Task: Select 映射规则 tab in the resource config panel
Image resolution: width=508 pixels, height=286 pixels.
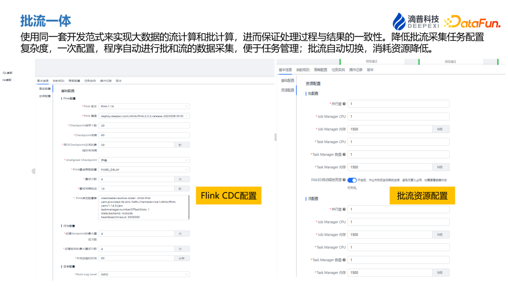Action: [303, 70]
